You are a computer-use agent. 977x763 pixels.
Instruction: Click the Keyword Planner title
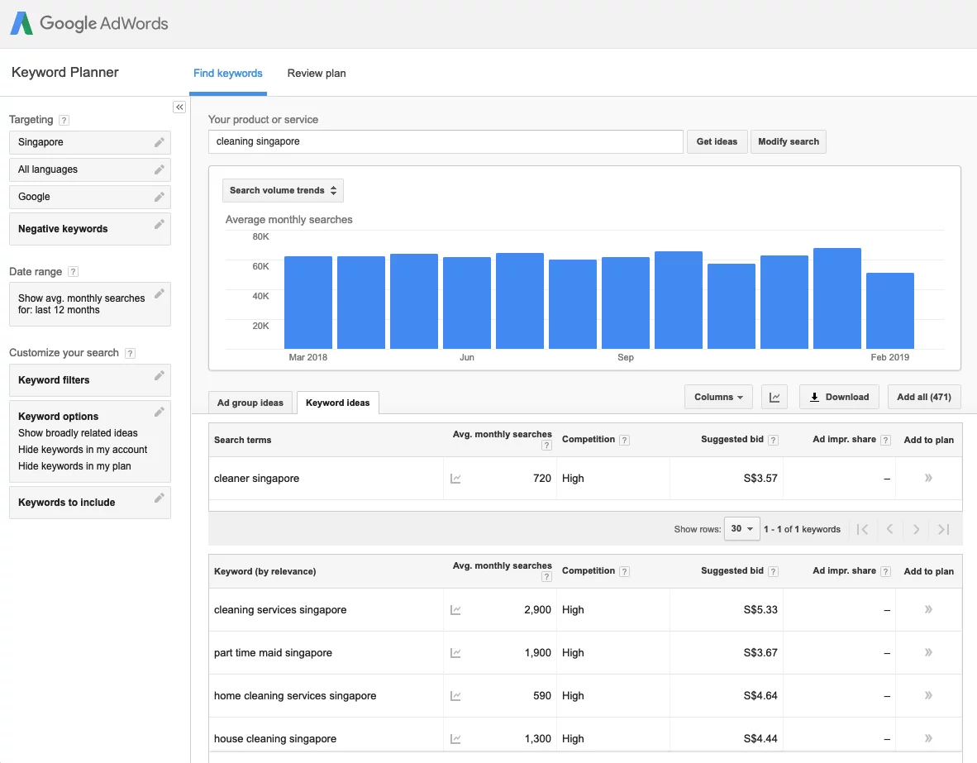(64, 72)
